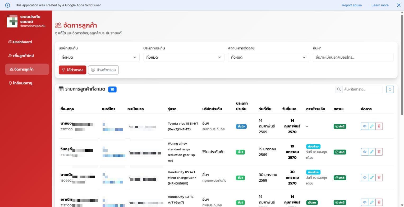404x207 pixels.
Task: Click the ชั้น 2+ badge
Action: point(241,126)
